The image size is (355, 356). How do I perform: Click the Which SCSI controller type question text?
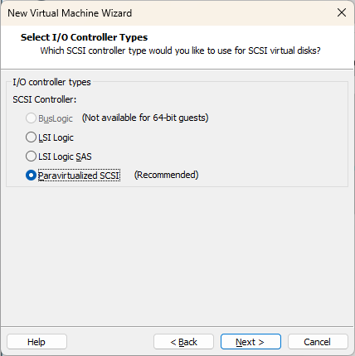point(180,51)
